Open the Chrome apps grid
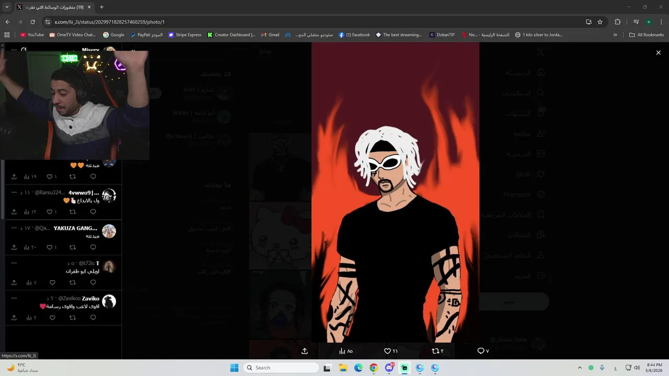669x376 pixels. coord(7,35)
